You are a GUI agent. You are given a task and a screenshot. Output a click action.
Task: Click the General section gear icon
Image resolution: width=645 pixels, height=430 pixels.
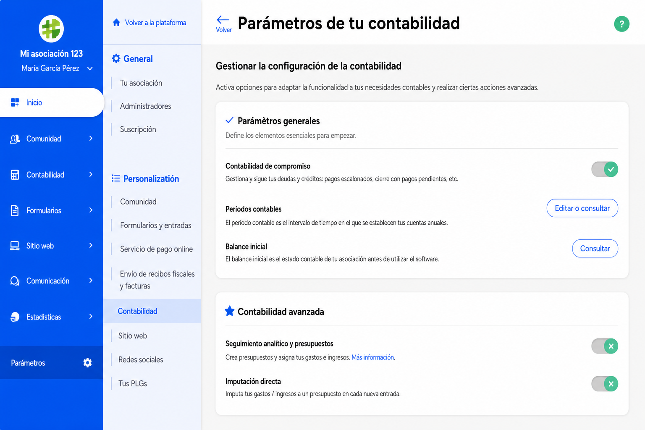pos(116,59)
